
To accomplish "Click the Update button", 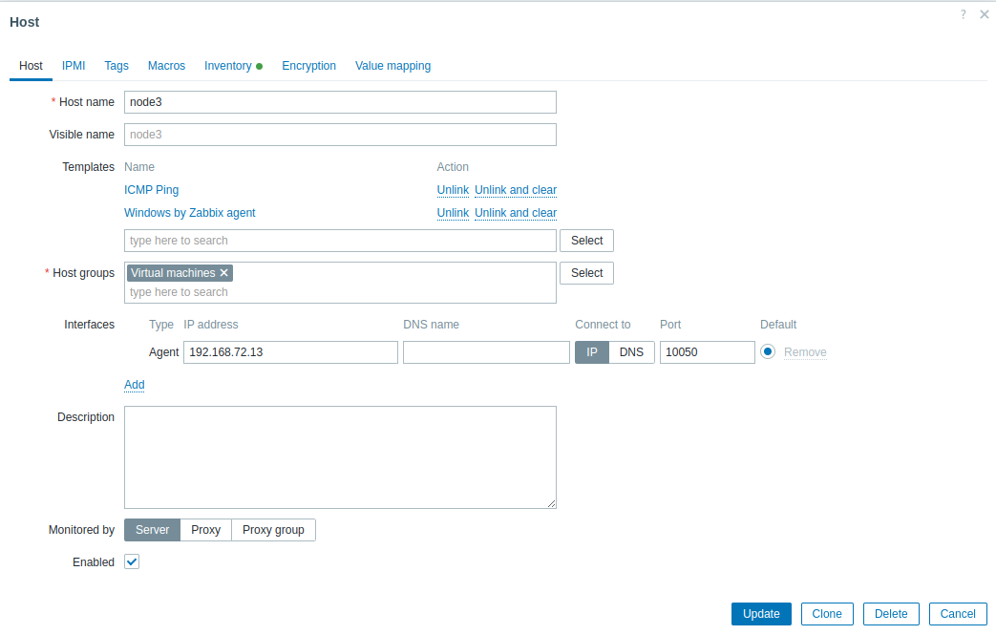I will 761,614.
